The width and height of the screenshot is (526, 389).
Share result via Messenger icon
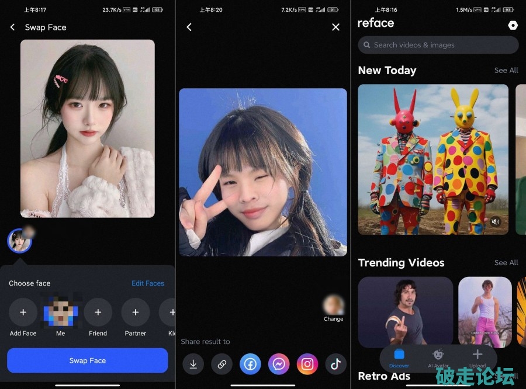(x=279, y=364)
